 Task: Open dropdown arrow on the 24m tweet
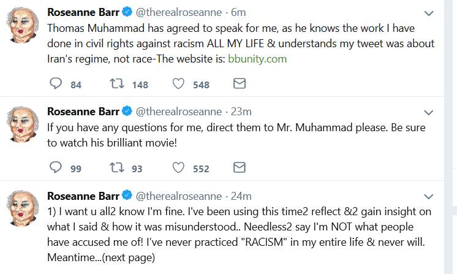pos(429,197)
